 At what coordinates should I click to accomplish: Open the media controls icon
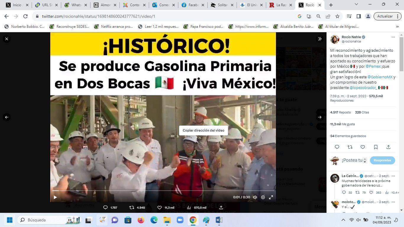(x=349, y=16)
